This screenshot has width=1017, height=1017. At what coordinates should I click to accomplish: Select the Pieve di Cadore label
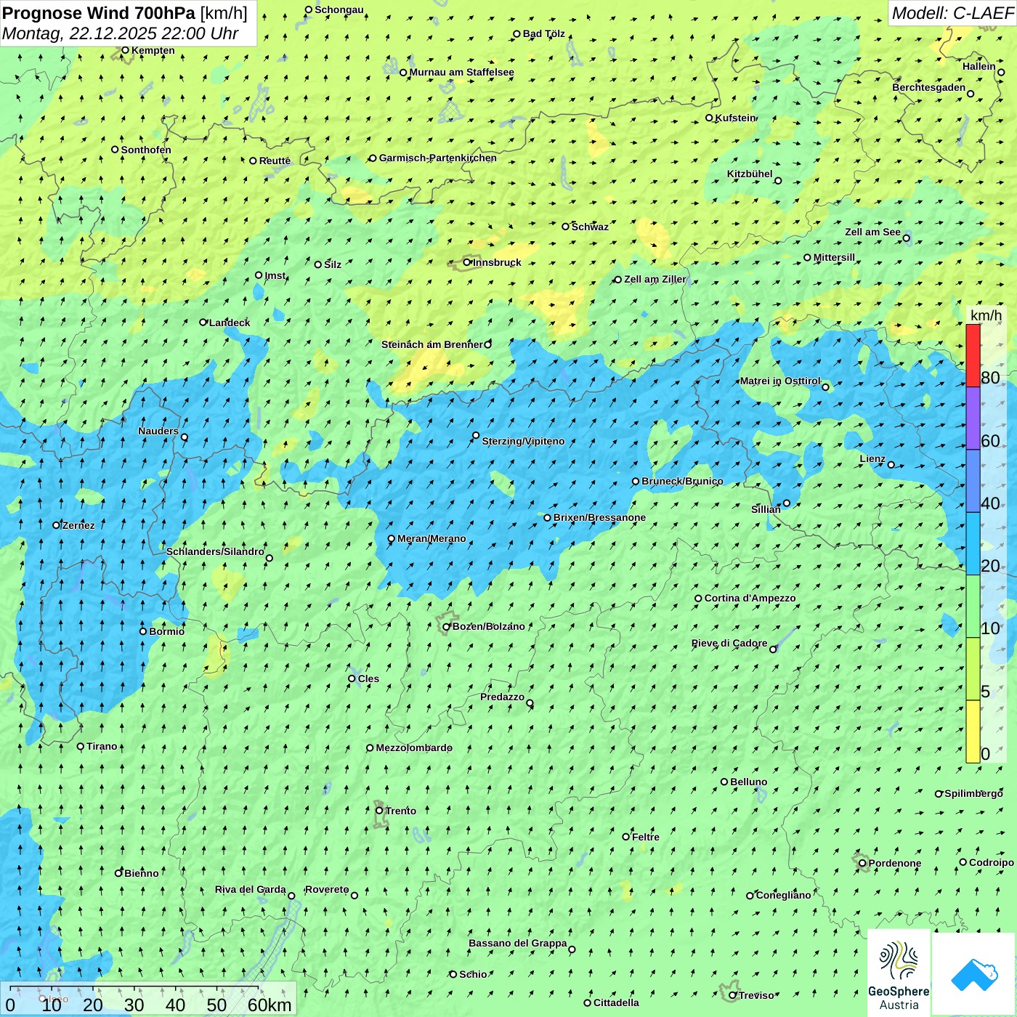(x=729, y=643)
